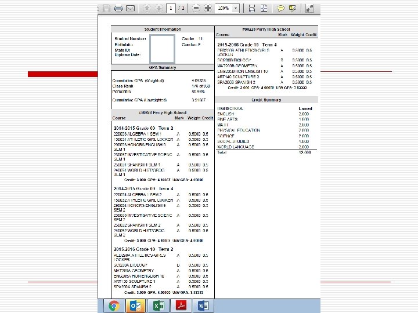Screen dimensions: 418x313
Task: Click the ALGEBRA 1 SEM 1 course row
Action: coord(161,134)
